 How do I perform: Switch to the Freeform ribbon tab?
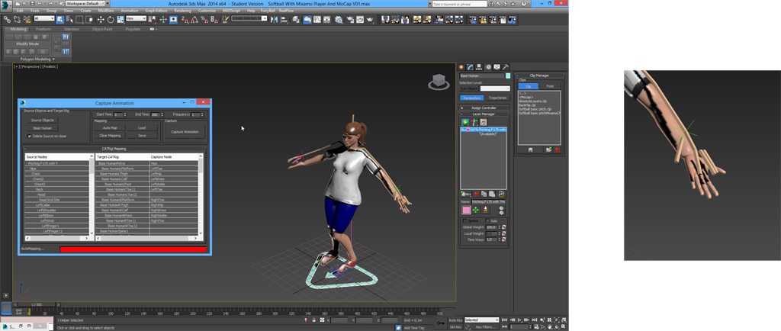pos(43,29)
